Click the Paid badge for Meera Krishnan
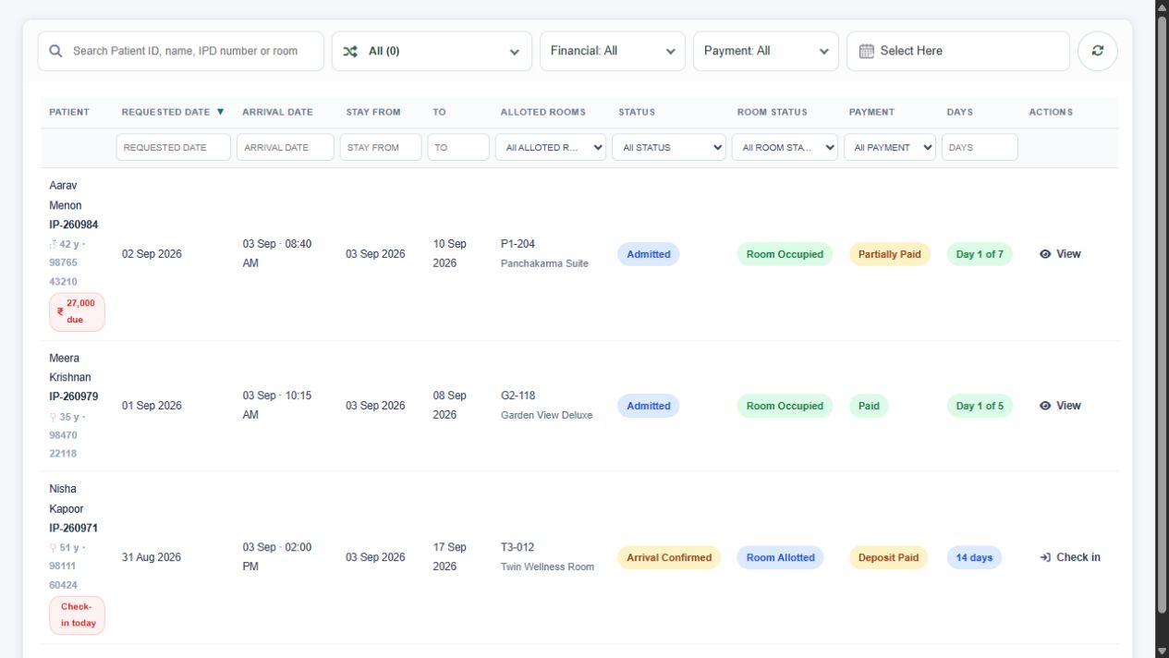The height and width of the screenshot is (658, 1169). click(869, 406)
